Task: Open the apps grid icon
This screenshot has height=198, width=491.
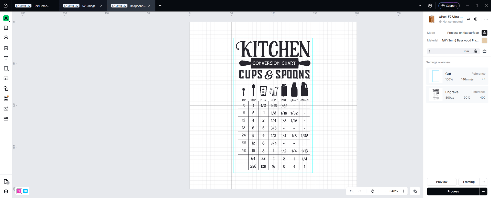Action: tap(6, 99)
